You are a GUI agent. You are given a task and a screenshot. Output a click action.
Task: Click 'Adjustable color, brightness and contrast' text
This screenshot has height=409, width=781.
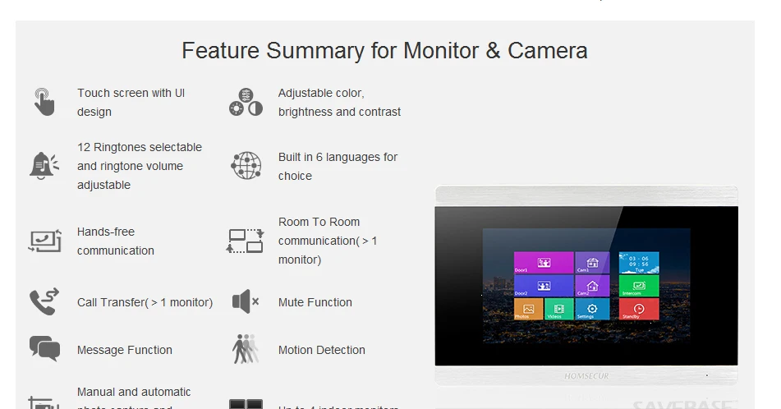coord(339,102)
